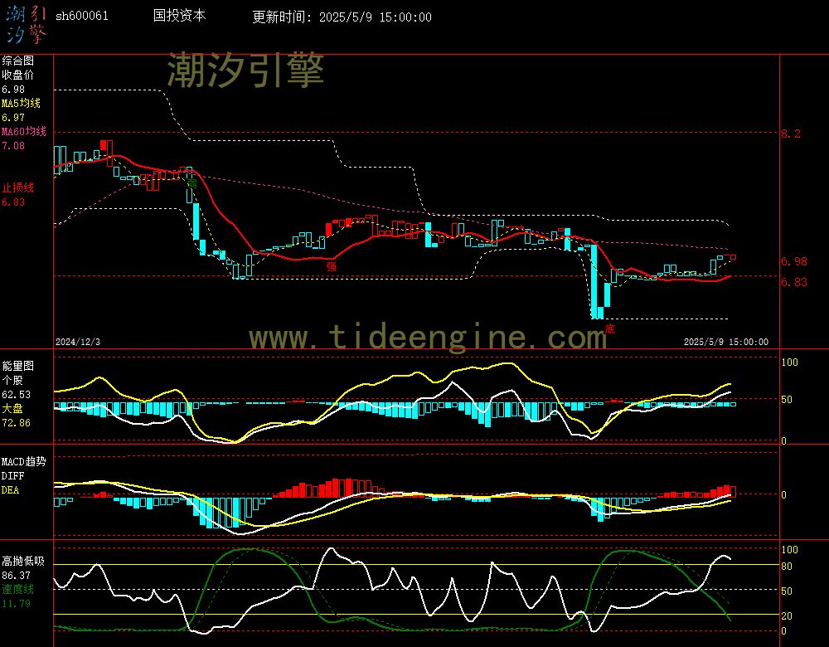
Task: Click the 收盘价 legend label
Action: click(17, 75)
